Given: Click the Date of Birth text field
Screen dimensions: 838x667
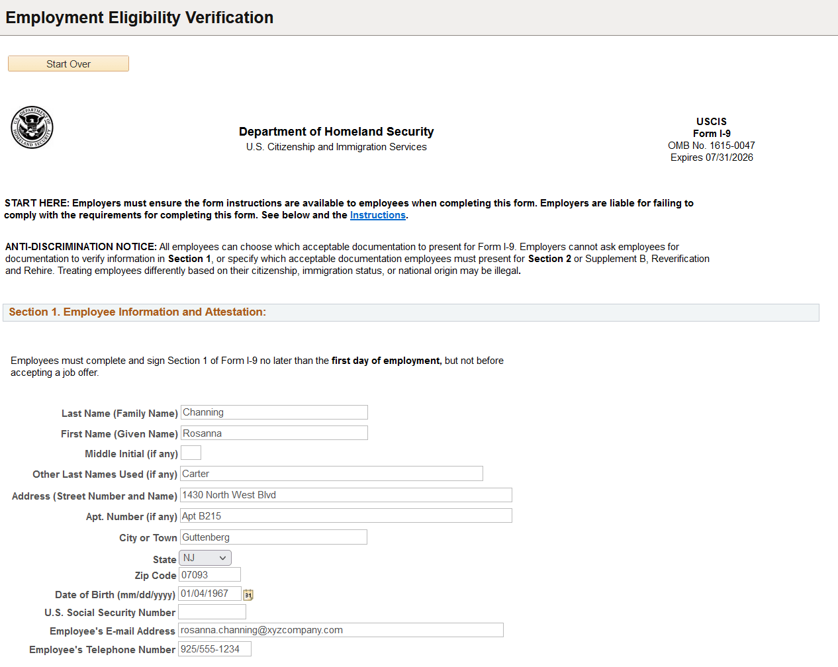Looking at the screenshot, I should click(x=209, y=593).
